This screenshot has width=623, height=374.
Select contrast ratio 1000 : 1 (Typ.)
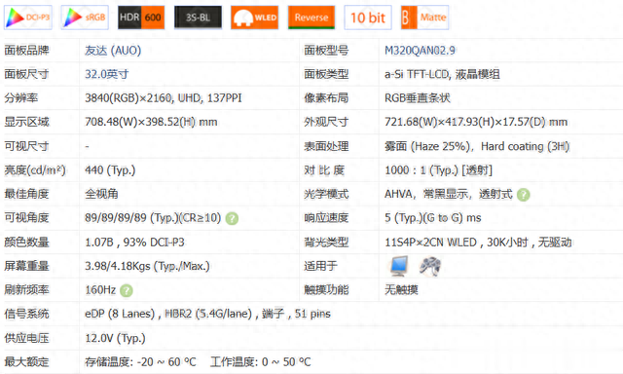[421, 170]
